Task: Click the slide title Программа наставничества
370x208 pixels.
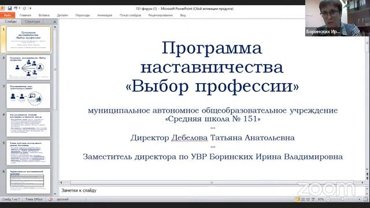Action: pos(212,57)
